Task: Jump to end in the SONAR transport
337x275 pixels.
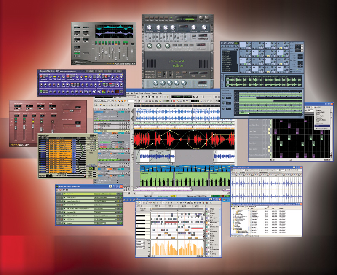Action: (x=153, y=97)
